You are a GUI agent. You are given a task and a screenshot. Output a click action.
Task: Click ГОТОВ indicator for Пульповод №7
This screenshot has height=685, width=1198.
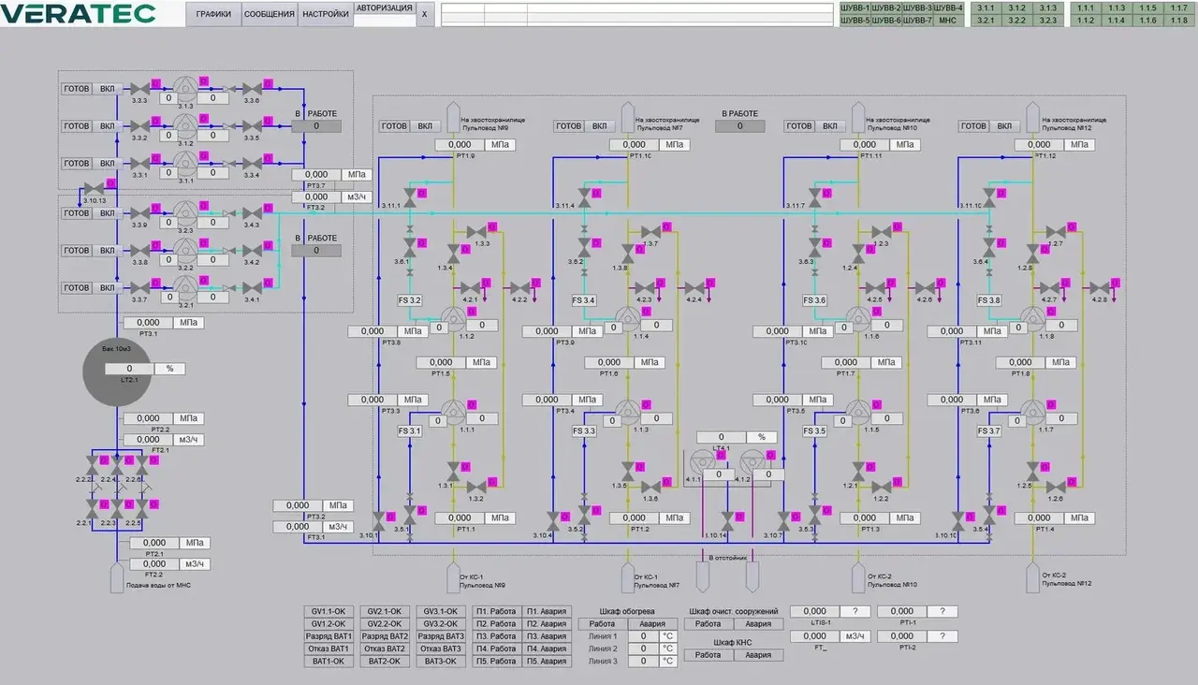coord(569,126)
